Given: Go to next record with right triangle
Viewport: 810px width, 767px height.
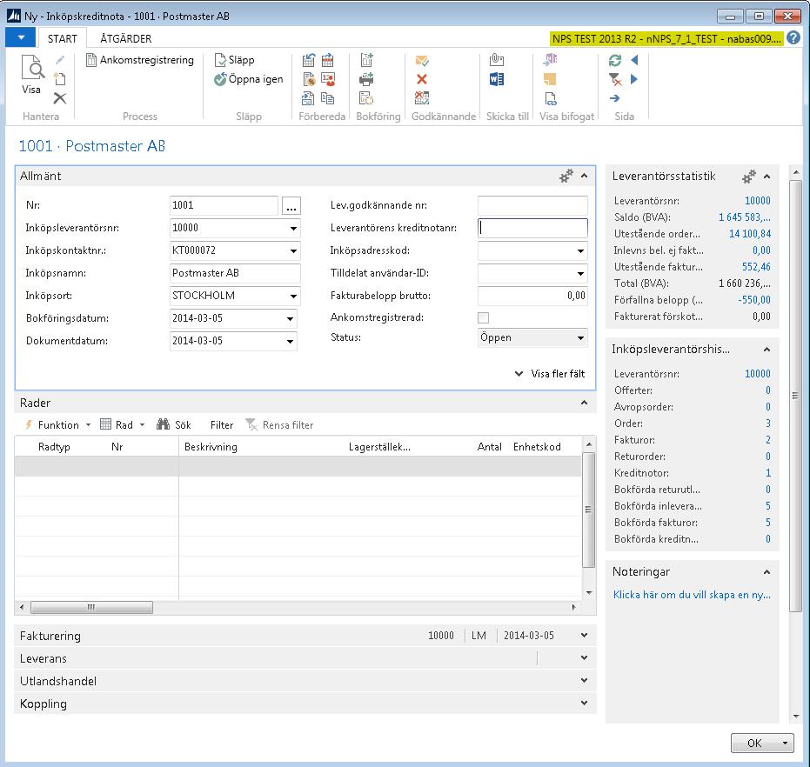Looking at the screenshot, I should click(x=635, y=79).
